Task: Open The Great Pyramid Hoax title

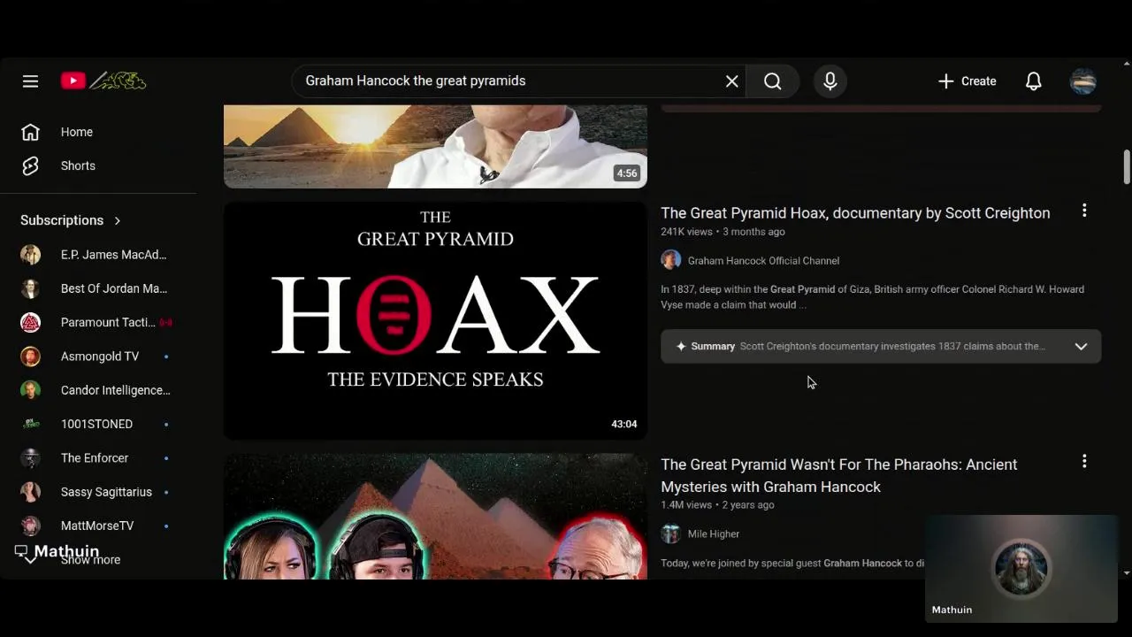Action: pos(855,213)
